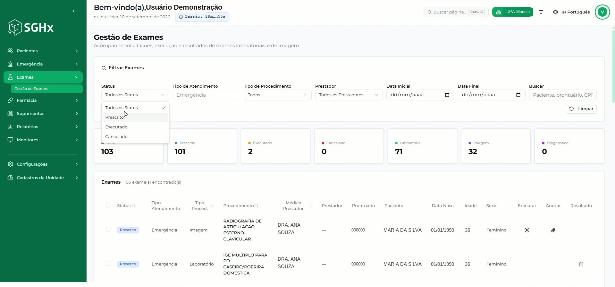Sort by Tipo Proced. column
Viewport: 615px width, 287px height.
[202, 206]
